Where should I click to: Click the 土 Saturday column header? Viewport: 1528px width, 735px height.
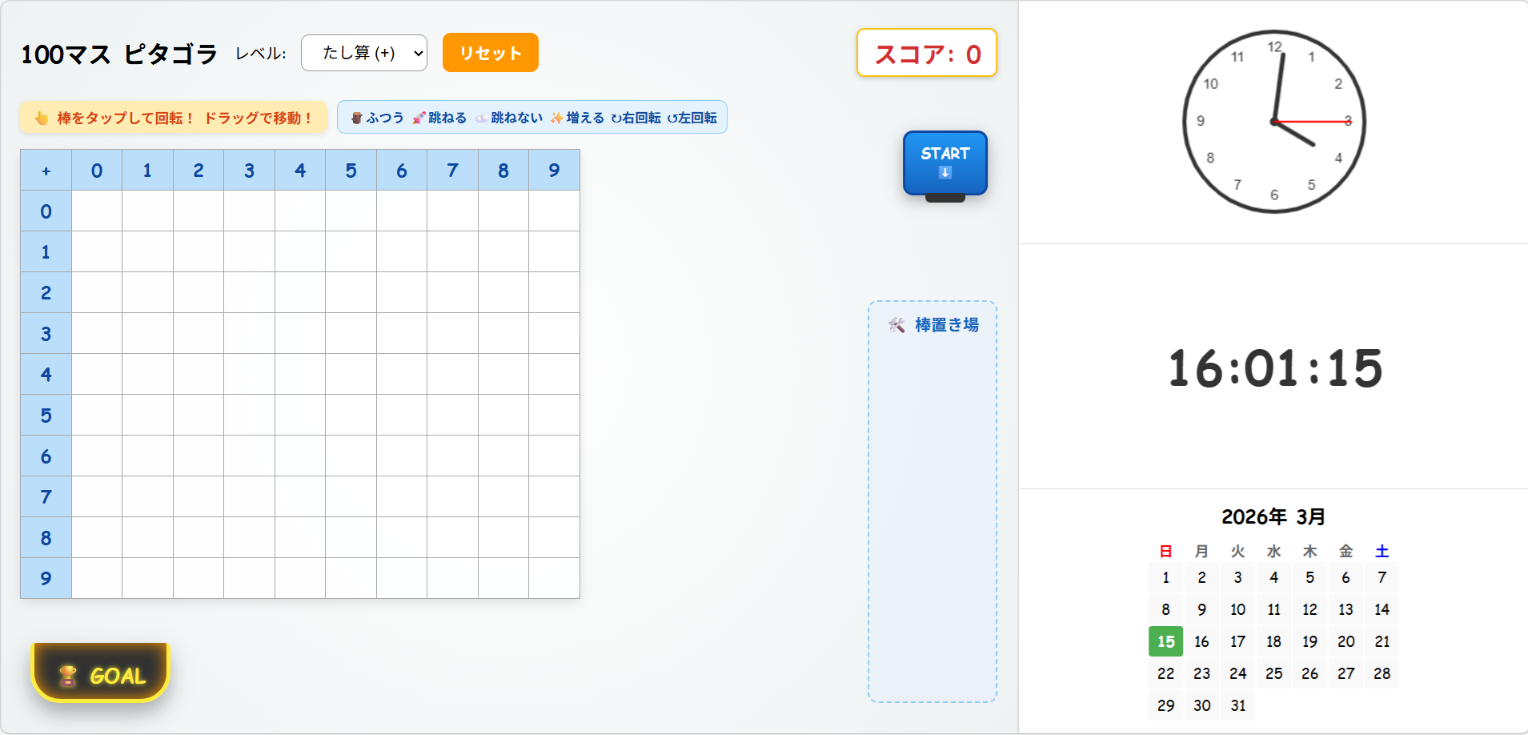(x=1382, y=551)
